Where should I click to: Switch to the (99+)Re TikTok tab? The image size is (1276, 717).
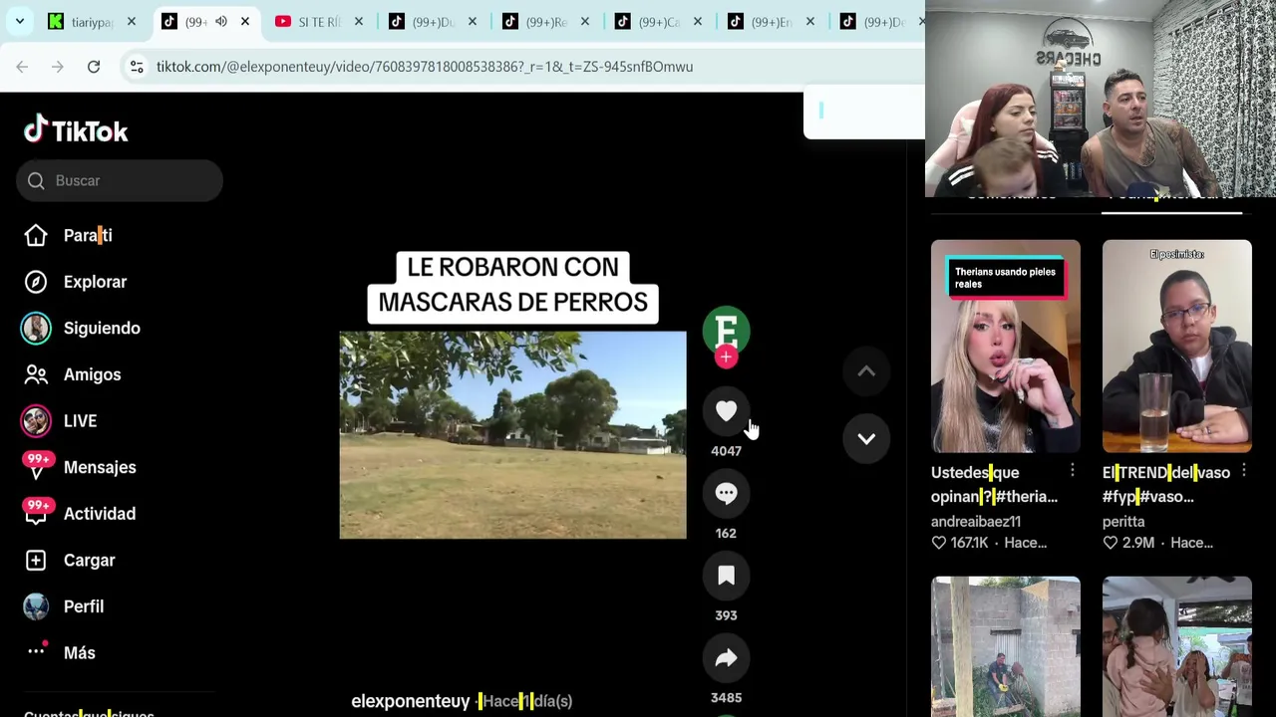click(x=546, y=21)
